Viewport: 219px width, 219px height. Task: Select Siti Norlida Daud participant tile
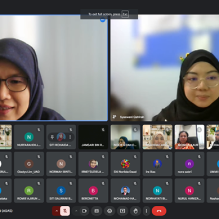tap(125, 164)
